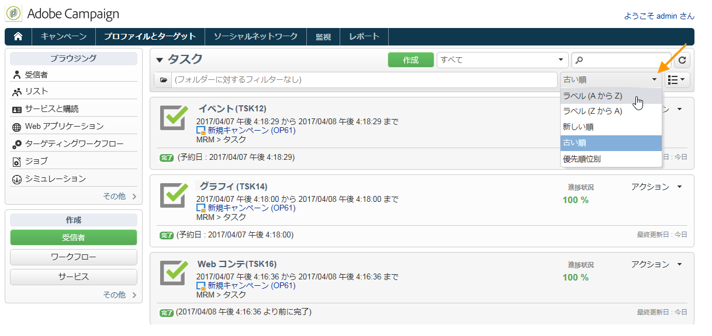Viewport: 712px width, 336px height.
Task: Click the 完了 badge on TSK16
Action: [x=167, y=313]
